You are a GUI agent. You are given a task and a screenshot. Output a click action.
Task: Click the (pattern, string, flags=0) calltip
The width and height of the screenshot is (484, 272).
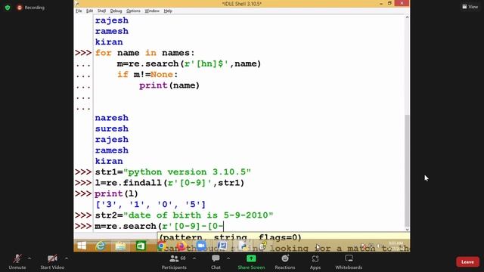[230, 237]
